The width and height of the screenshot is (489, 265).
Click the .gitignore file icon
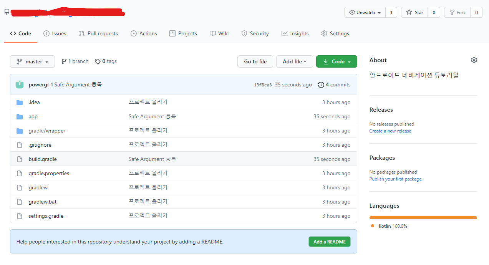click(20, 145)
